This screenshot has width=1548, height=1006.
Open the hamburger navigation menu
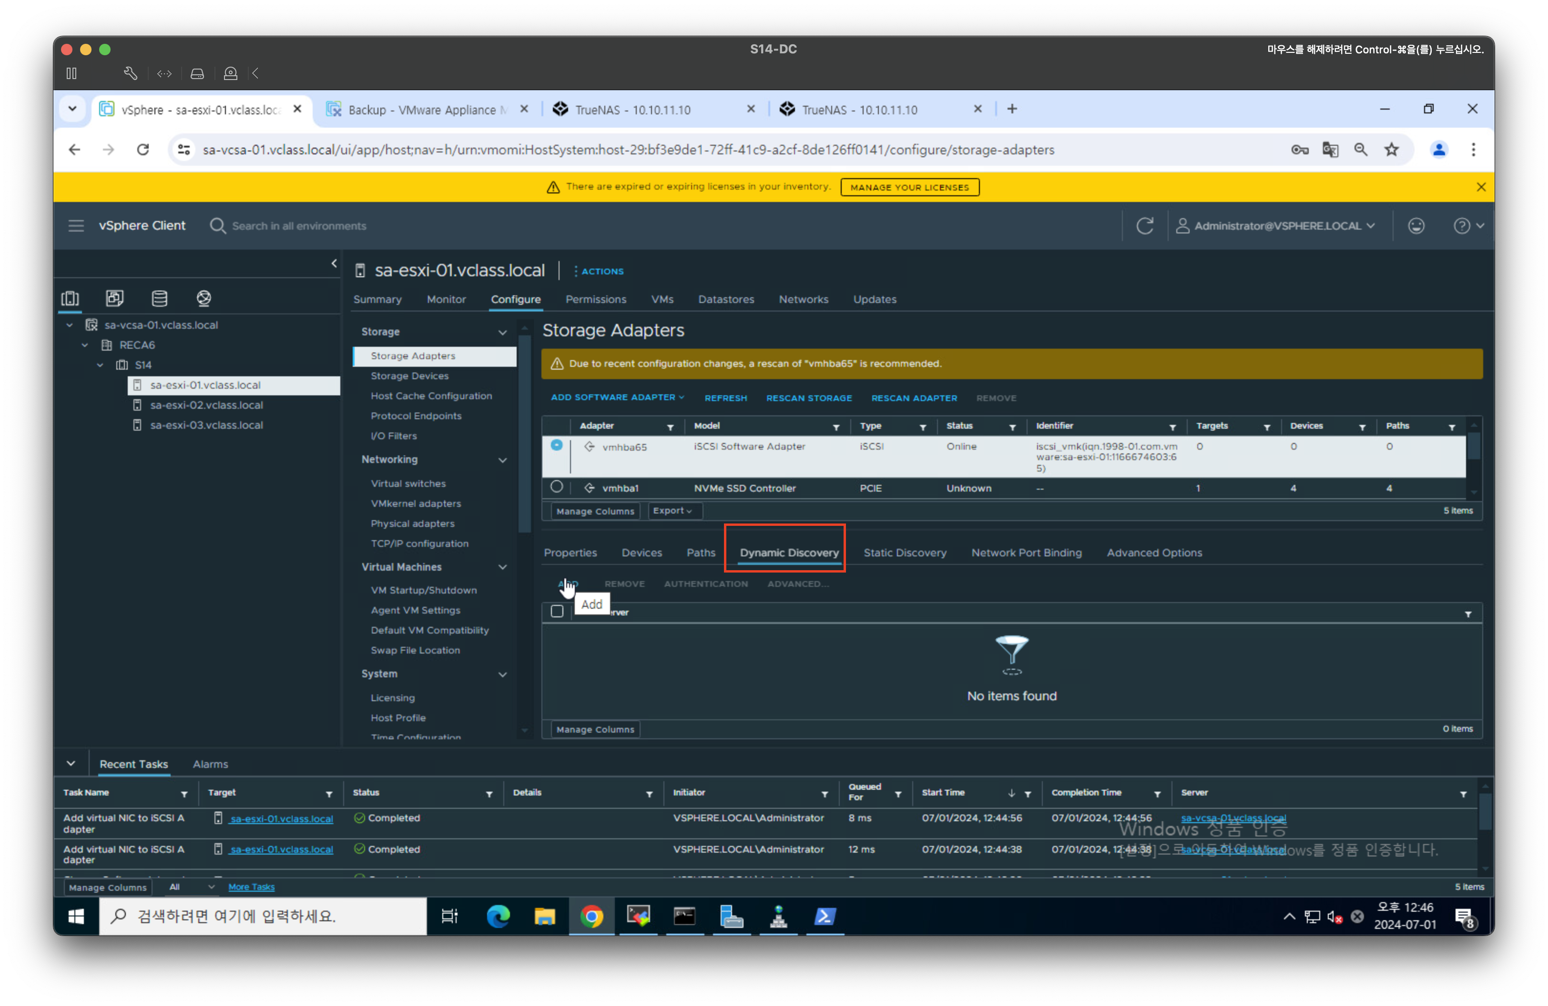(x=76, y=225)
